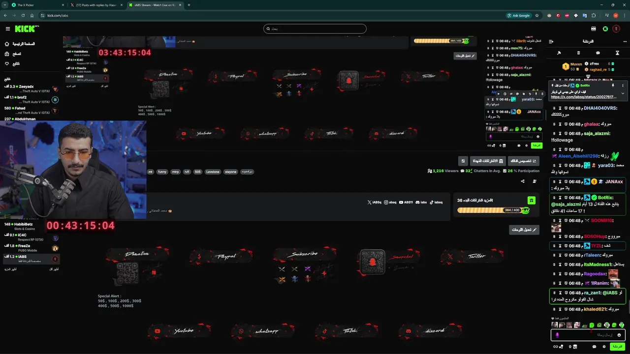Click the Gift subscriptions button
The height and width of the screenshot is (354, 630).
point(488,161)
